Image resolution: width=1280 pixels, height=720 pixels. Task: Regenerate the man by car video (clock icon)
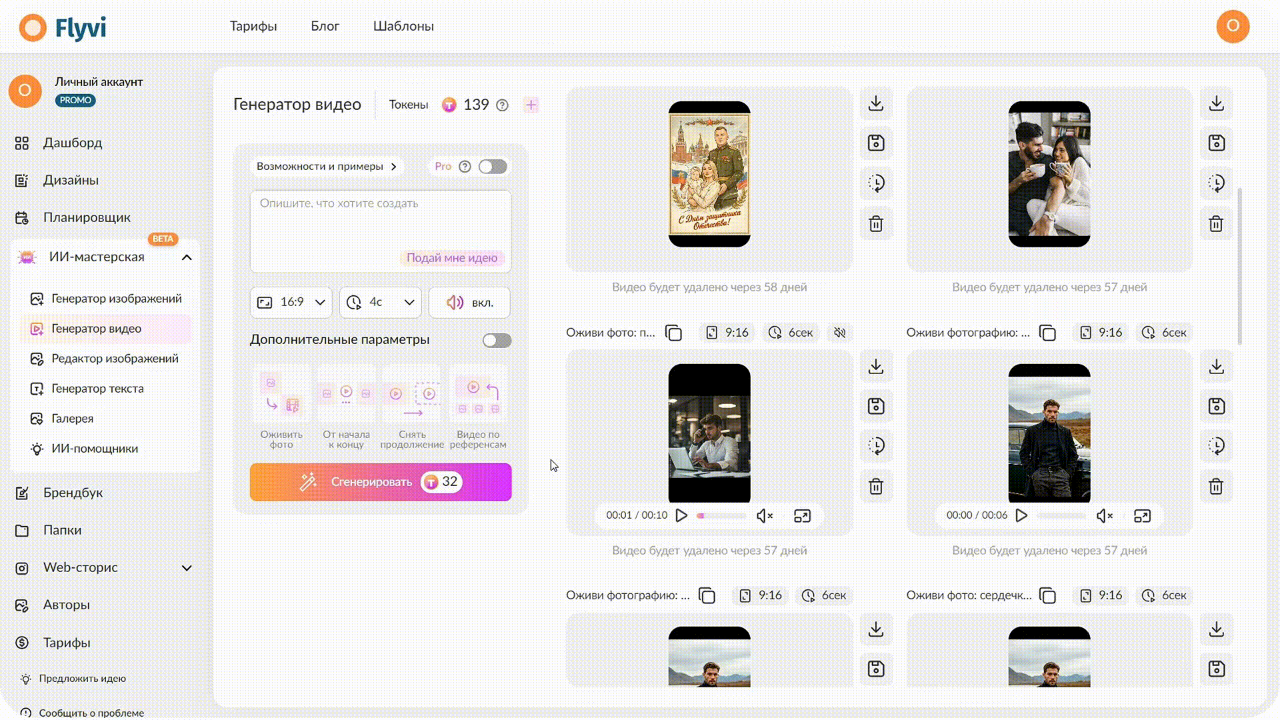1216,445
